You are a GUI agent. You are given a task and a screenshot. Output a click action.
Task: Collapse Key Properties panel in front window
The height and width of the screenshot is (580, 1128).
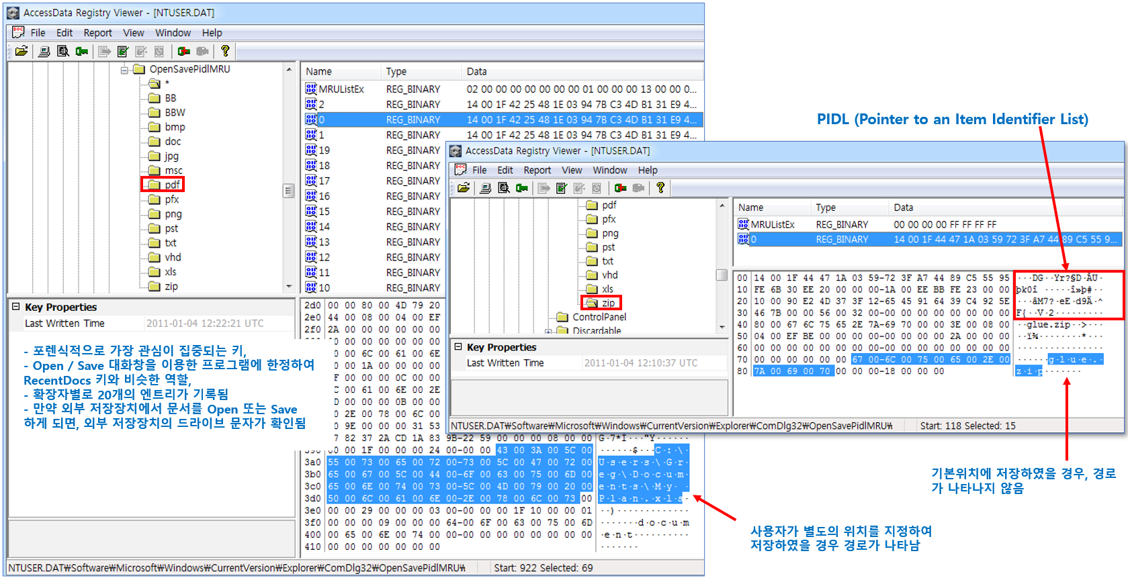(458, 346)
